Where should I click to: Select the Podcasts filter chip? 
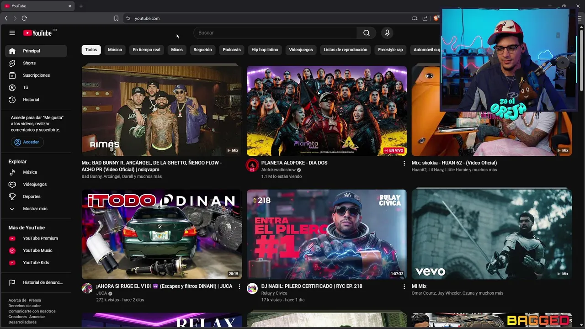click(x=232, y=50)
